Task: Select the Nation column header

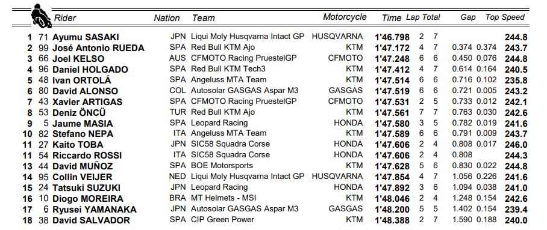Action: (167, 18)
